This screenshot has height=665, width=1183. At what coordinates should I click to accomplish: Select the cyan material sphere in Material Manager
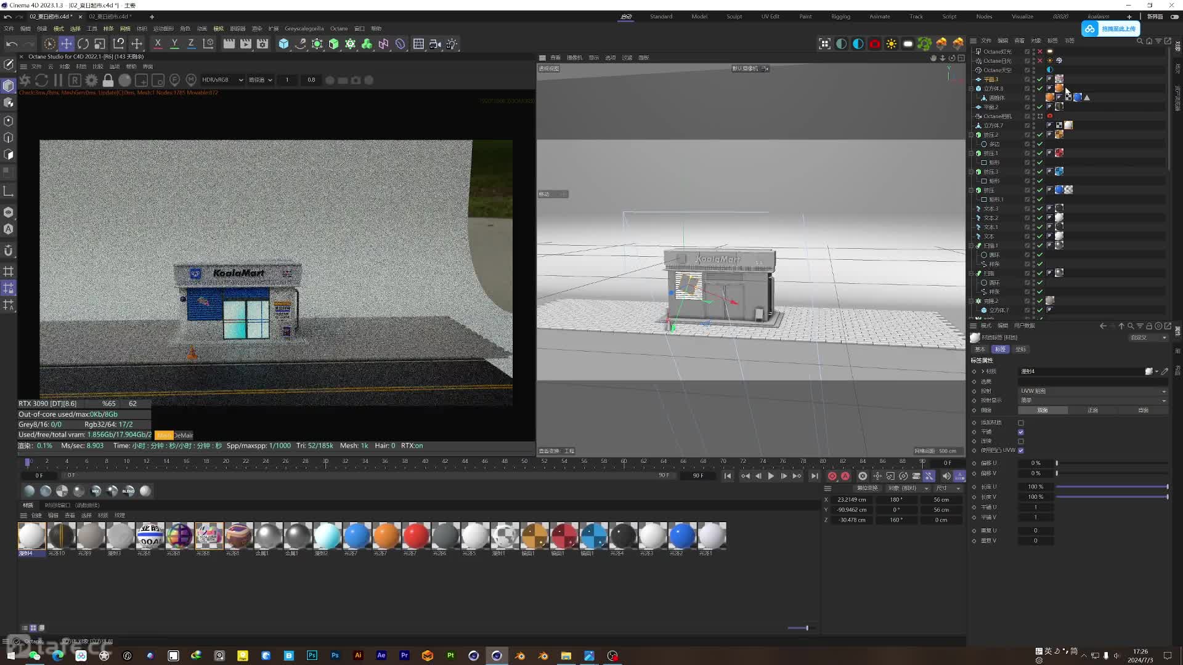(327, 536)
